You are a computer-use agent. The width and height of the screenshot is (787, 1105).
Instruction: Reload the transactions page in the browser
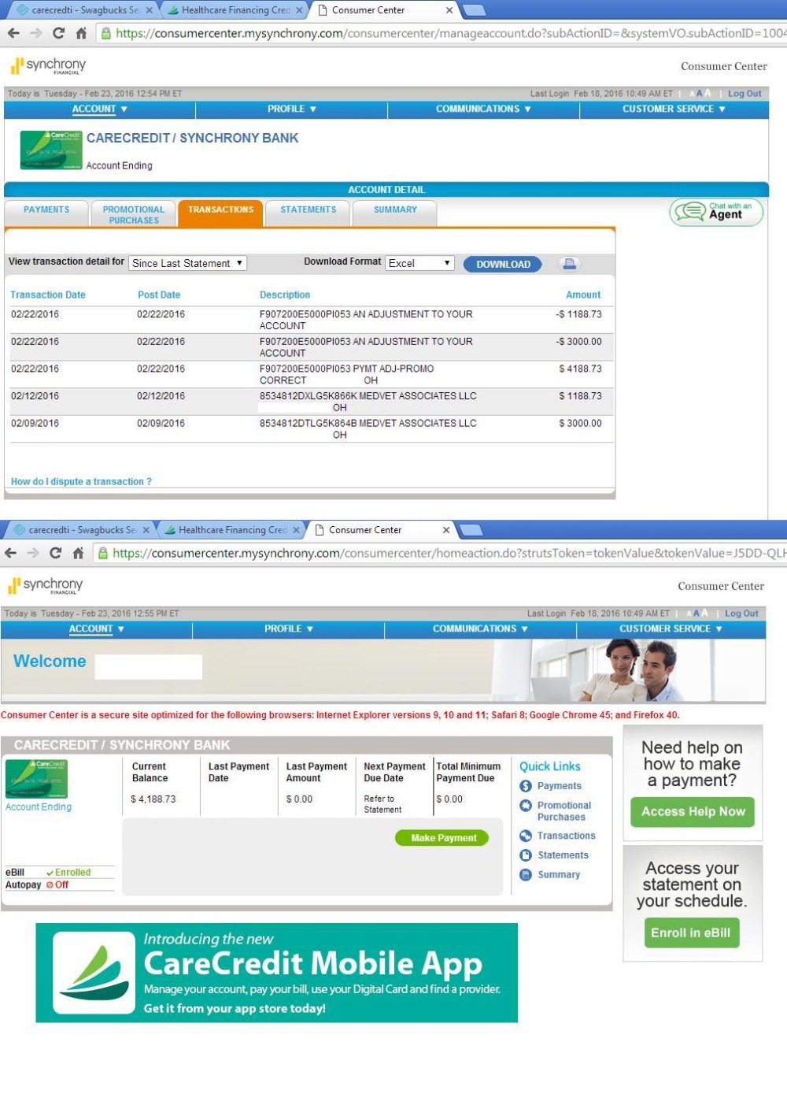[x=58, y=33]
